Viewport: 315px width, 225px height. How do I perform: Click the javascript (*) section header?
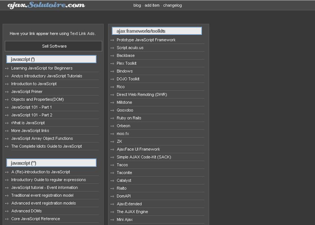(x=51, y=59)
